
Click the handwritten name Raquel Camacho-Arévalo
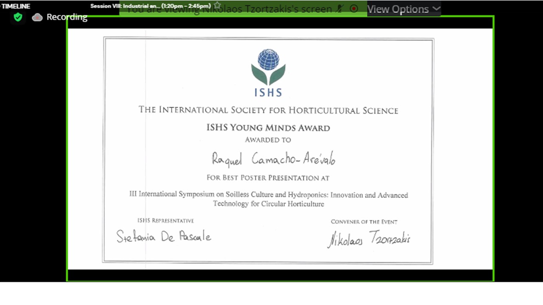click(273, 159)
